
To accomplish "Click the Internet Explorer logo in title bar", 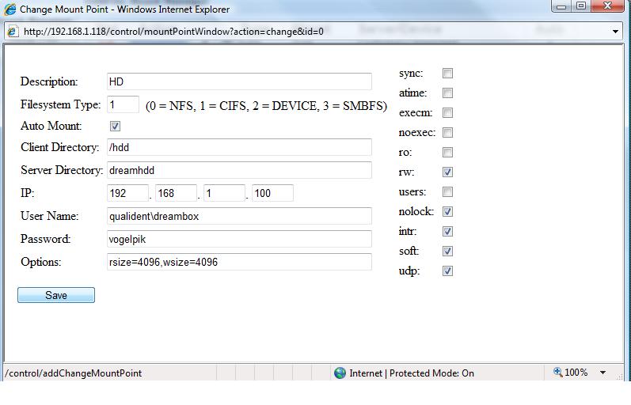I will pyautogui.click(x=10, y=9).
